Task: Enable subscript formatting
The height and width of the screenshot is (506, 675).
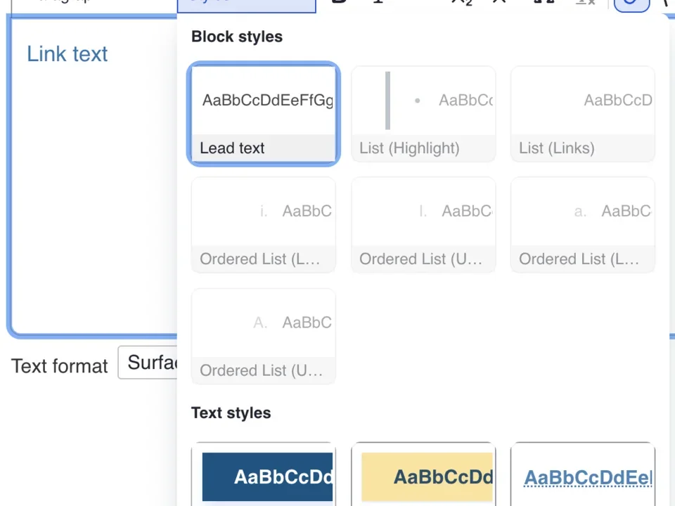Action: [x=461, y=2]
